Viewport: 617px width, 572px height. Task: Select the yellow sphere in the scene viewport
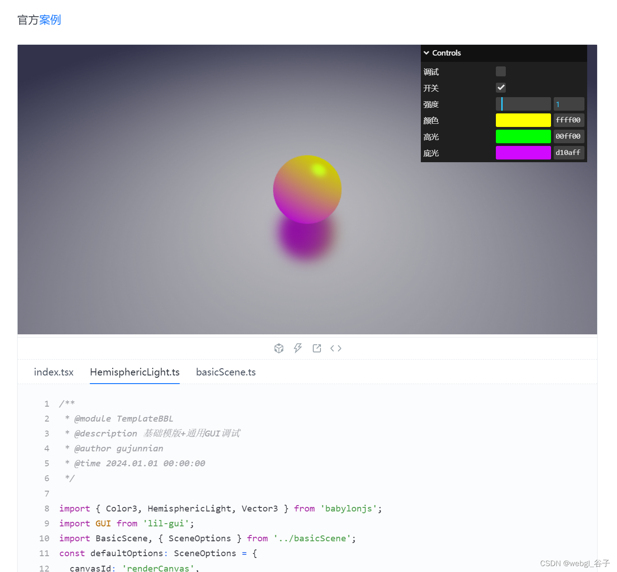307,189
